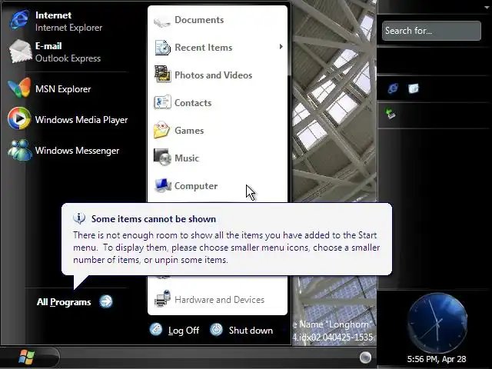Click the Windows flag Start button
492x369 pixels.
click(x=26, y=357)
